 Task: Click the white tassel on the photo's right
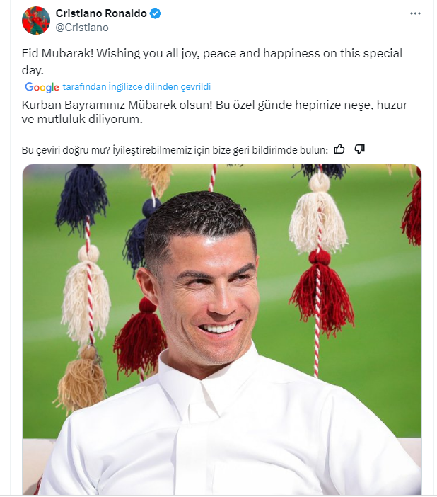click(317, 216)
